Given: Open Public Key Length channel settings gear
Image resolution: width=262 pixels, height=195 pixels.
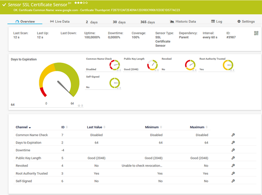Looking at the screenshot, I should tap(233, 158).
